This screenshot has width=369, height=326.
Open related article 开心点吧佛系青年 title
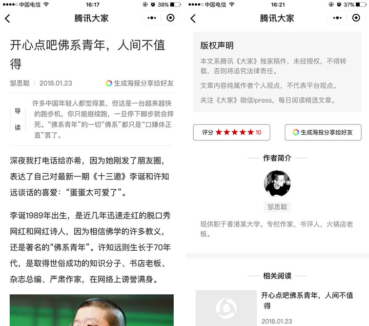pos(307,300)
